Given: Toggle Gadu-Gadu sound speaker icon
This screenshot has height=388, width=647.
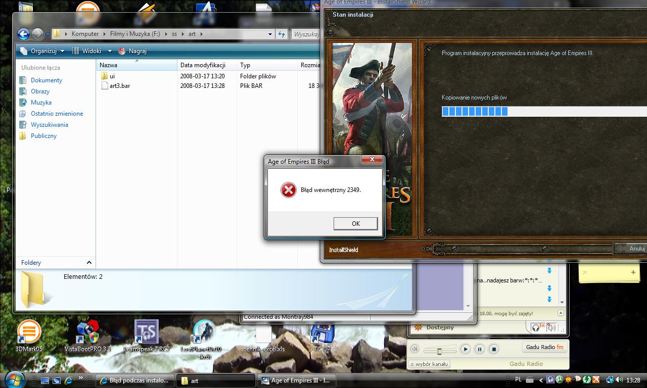Looking at the screenshot, I should 551,328.
